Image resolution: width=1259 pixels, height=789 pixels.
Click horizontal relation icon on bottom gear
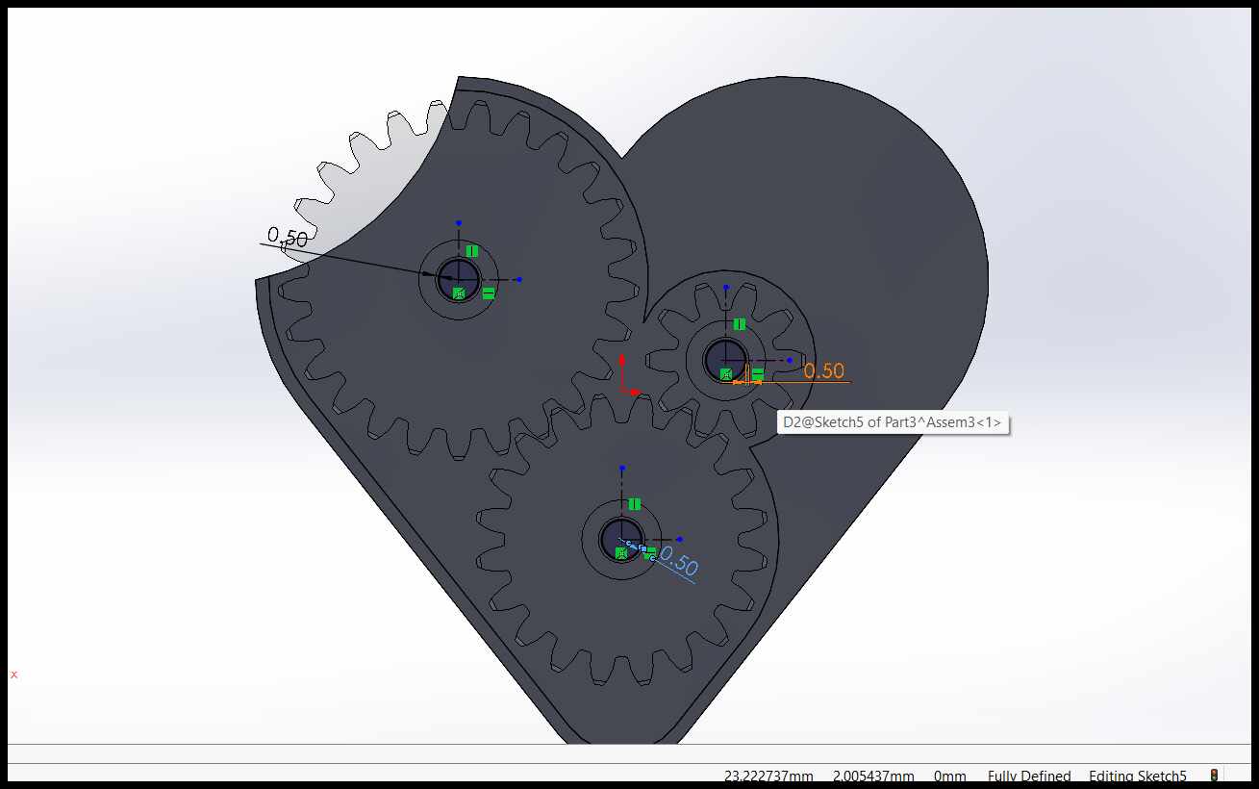click(651, 552)
